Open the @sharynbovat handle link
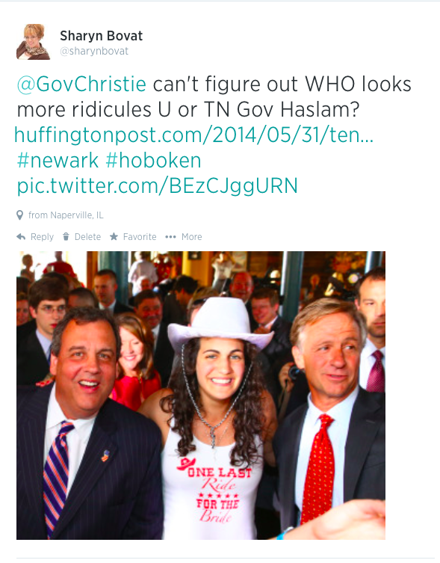This screenshot has height=563, width=440. tap(94, 52)
